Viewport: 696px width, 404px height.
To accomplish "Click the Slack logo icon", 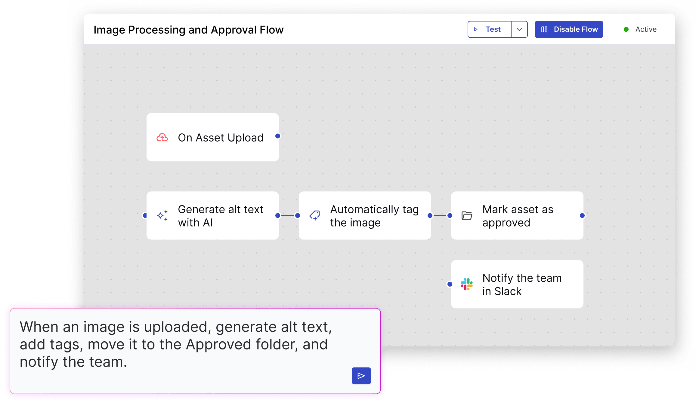I will (x=467, y=284).
